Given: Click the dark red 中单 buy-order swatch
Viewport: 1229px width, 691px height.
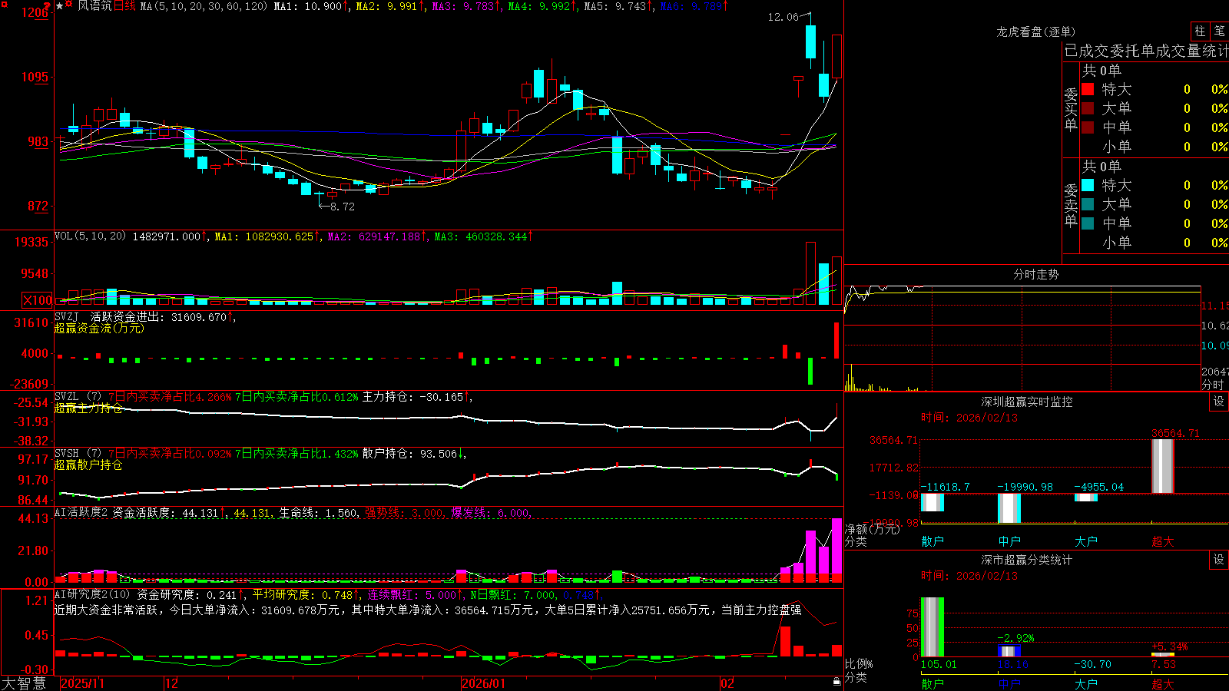Looking at the screenshot, I should point(1088,127).
